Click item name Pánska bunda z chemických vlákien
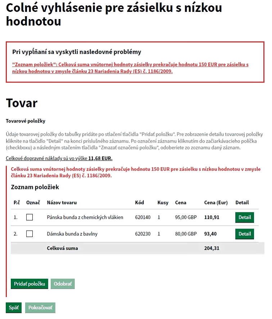This screenshot has height=319, width=272. pyautogui.click(x=85, y=217)
